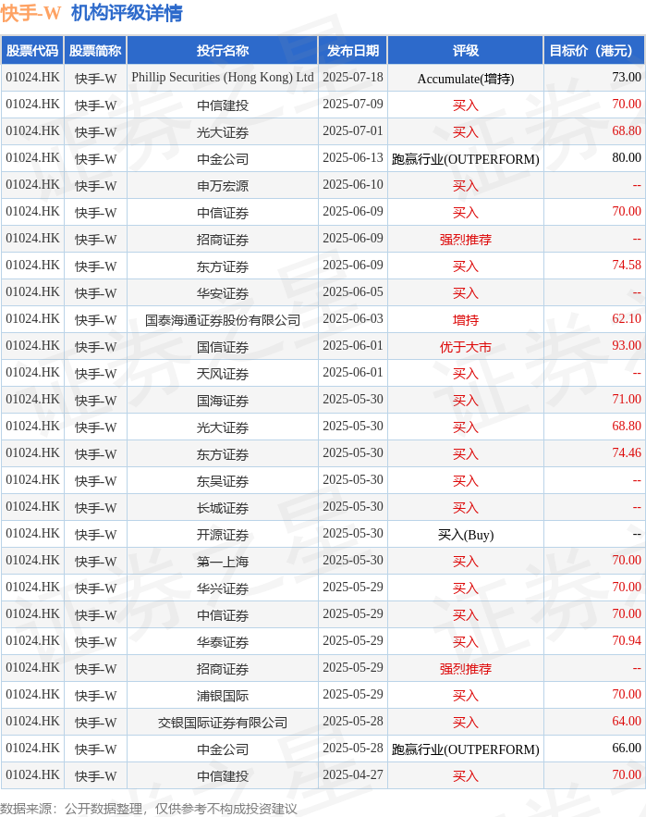Select the 华兴证券 cell

click(x=223, y=588)
